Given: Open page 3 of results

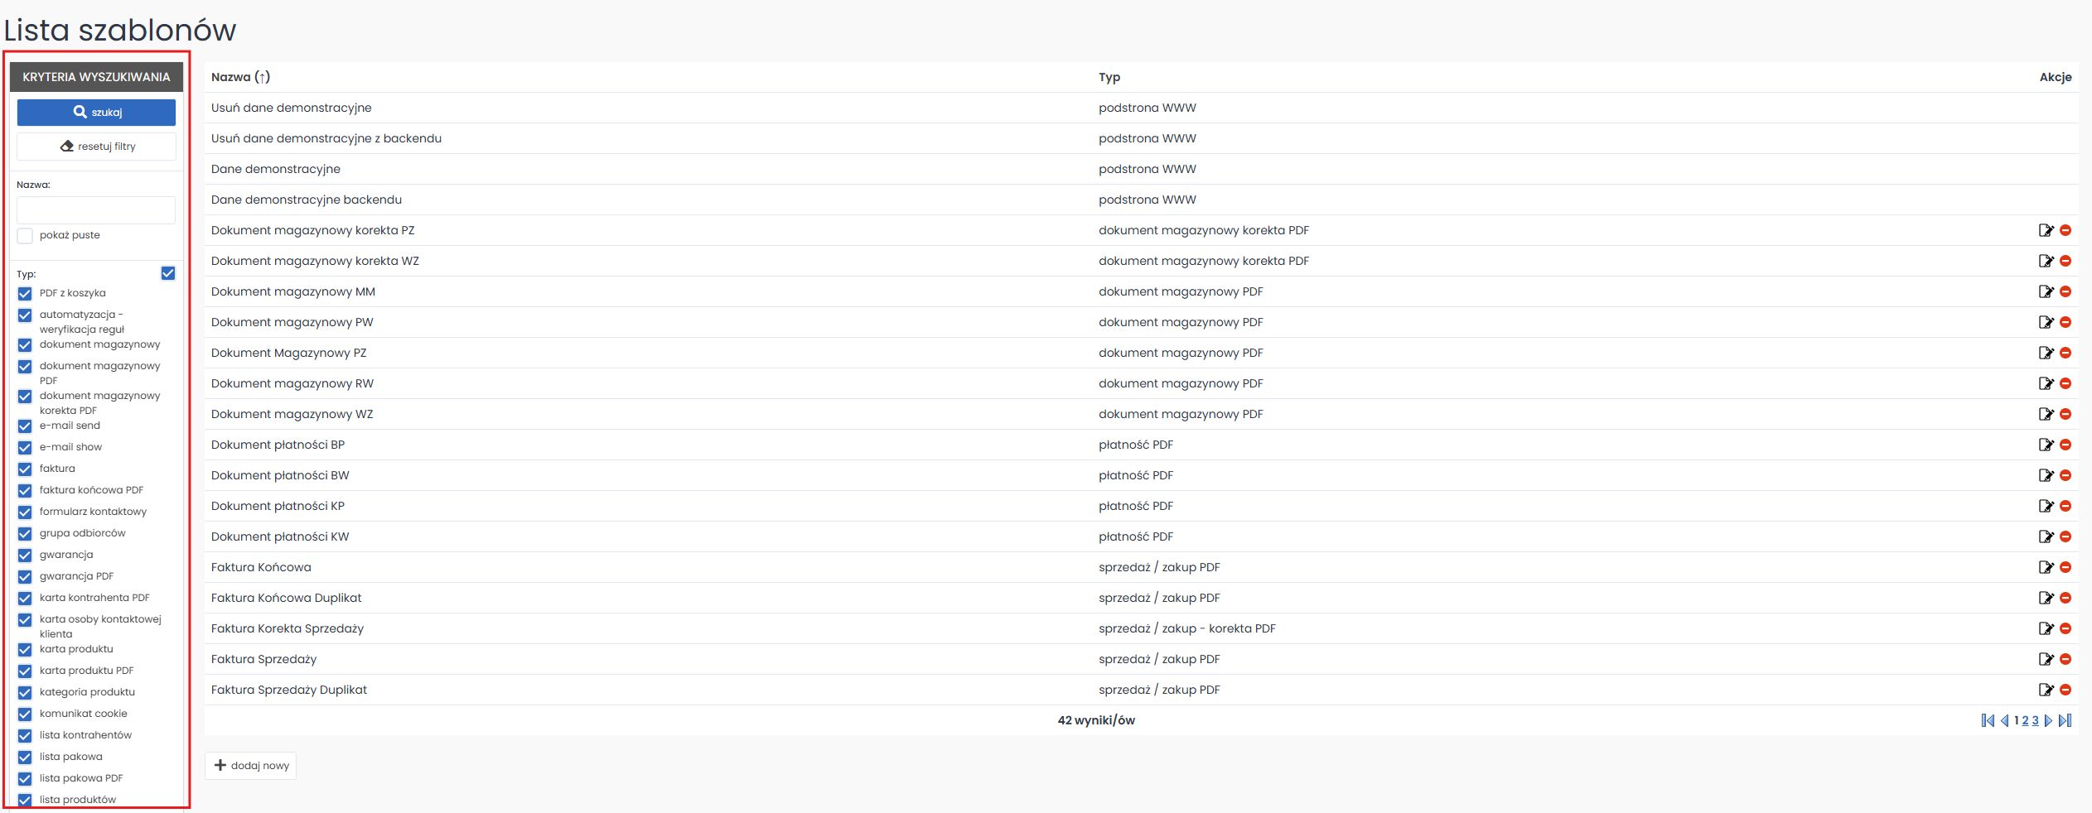Looking at the screenshot, I should pyautogui.click(x=2035, y=720).
